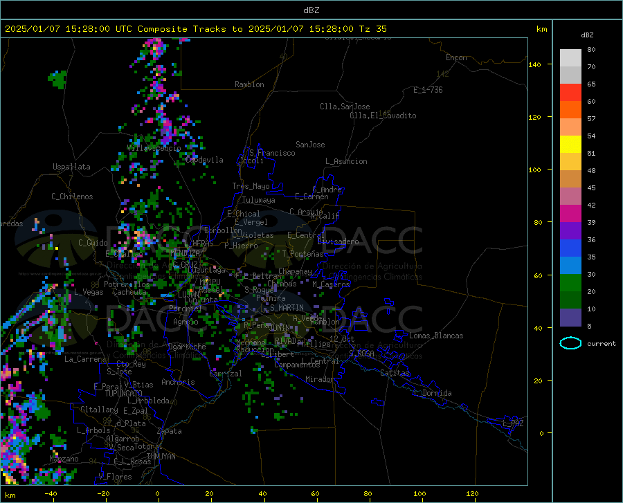This screenshot has width=623, height=503.
Task: Click the 140 km tick on vertical axis
Action: [534, 64]
